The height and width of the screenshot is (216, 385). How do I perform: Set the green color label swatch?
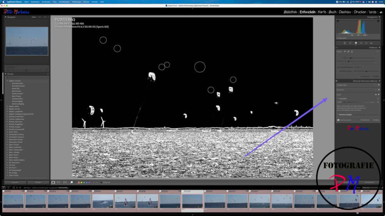pos(84,183)
